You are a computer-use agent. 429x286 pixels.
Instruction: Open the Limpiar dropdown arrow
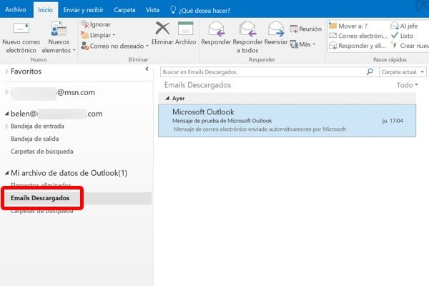pyautogui.click(x=114, y=35)
